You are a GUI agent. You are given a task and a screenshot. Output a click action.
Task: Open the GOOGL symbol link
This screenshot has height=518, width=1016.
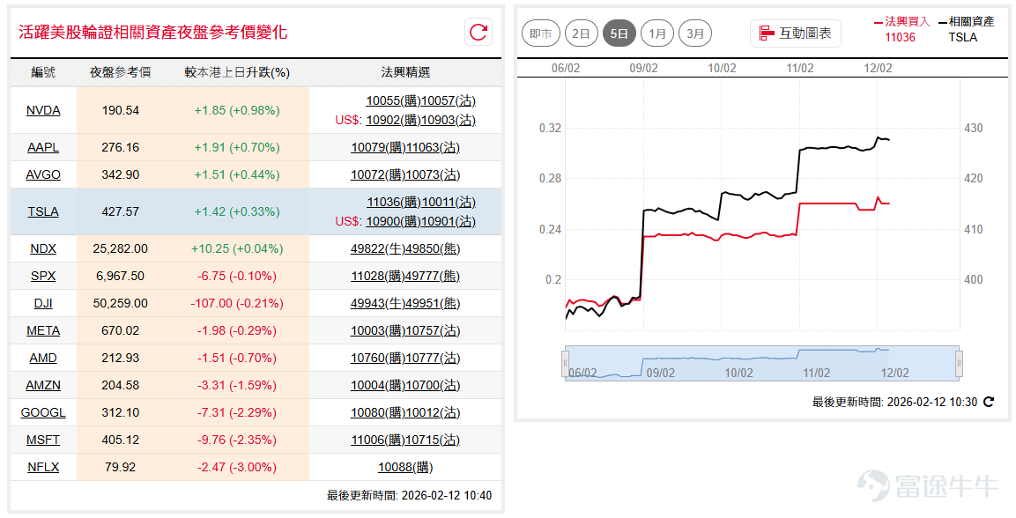[x=43, y=412]
